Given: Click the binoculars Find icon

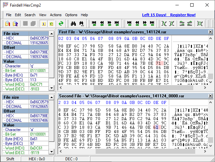Looking at the screenshot, I should (73, 23).
